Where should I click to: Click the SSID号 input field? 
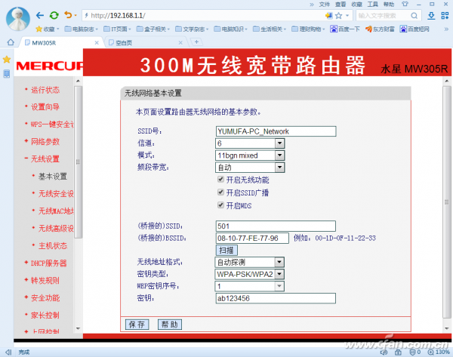pyautogui.click(x=276, y=131)
